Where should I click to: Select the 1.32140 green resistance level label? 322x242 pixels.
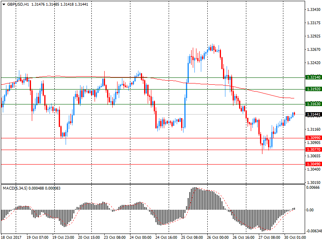click(x=313, y=77)
